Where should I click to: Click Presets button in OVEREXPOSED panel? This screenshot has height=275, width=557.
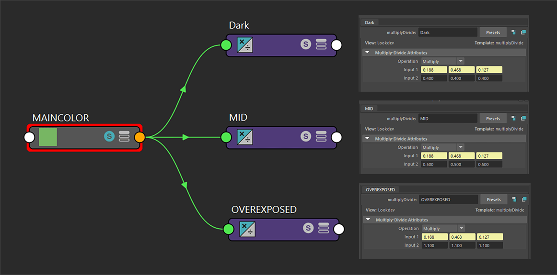pos(494,199)
